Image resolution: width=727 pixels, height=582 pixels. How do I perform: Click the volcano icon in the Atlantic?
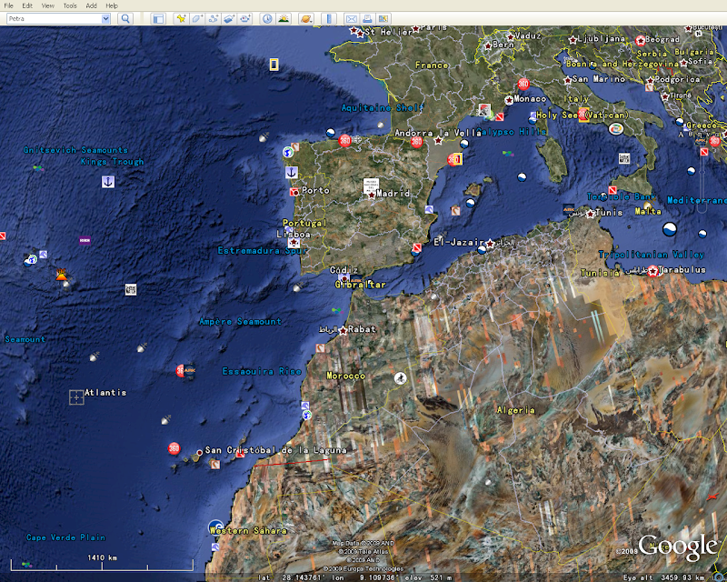click(x=61, y=274)
